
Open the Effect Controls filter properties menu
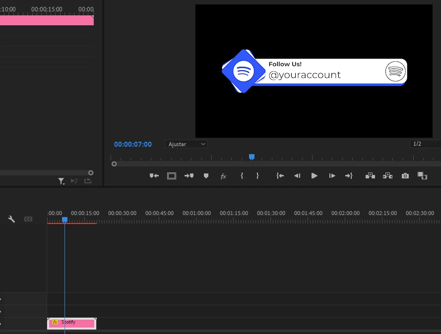tap(62, 181)
